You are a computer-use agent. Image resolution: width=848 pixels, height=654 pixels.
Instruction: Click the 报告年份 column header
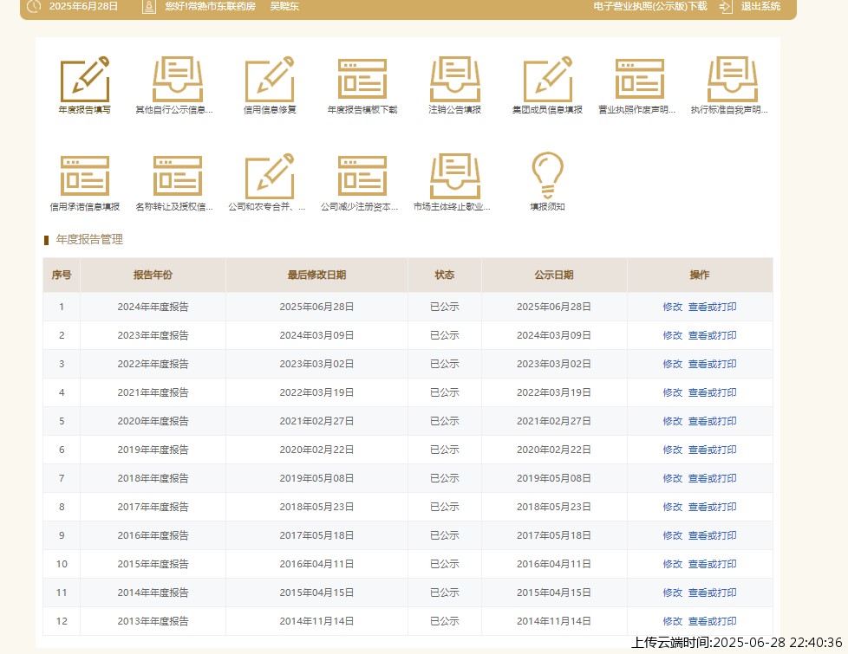tap(153, 275)
